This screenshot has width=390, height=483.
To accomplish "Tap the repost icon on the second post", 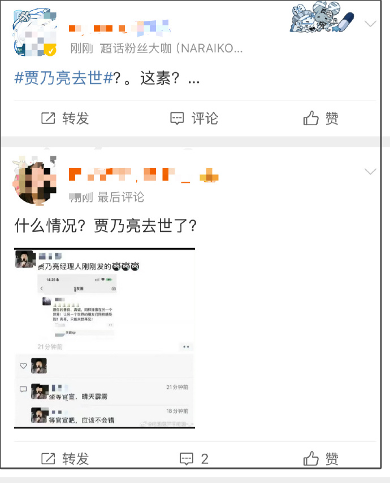I will [48, 459].
